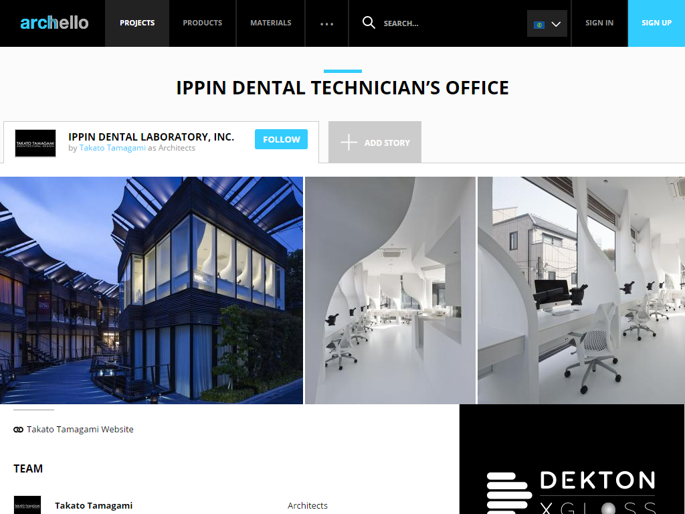View the white interior workstation photo on right

click(x=581, y=290)
